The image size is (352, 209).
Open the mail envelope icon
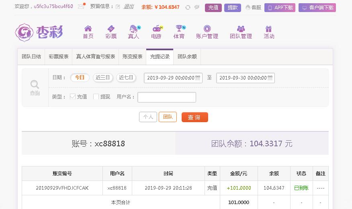tap(81, 6)
